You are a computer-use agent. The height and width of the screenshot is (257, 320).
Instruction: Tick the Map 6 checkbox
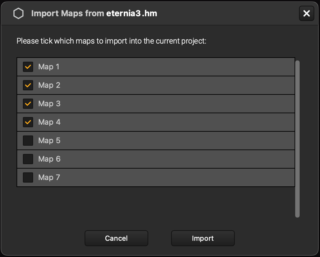pos(28,159)
